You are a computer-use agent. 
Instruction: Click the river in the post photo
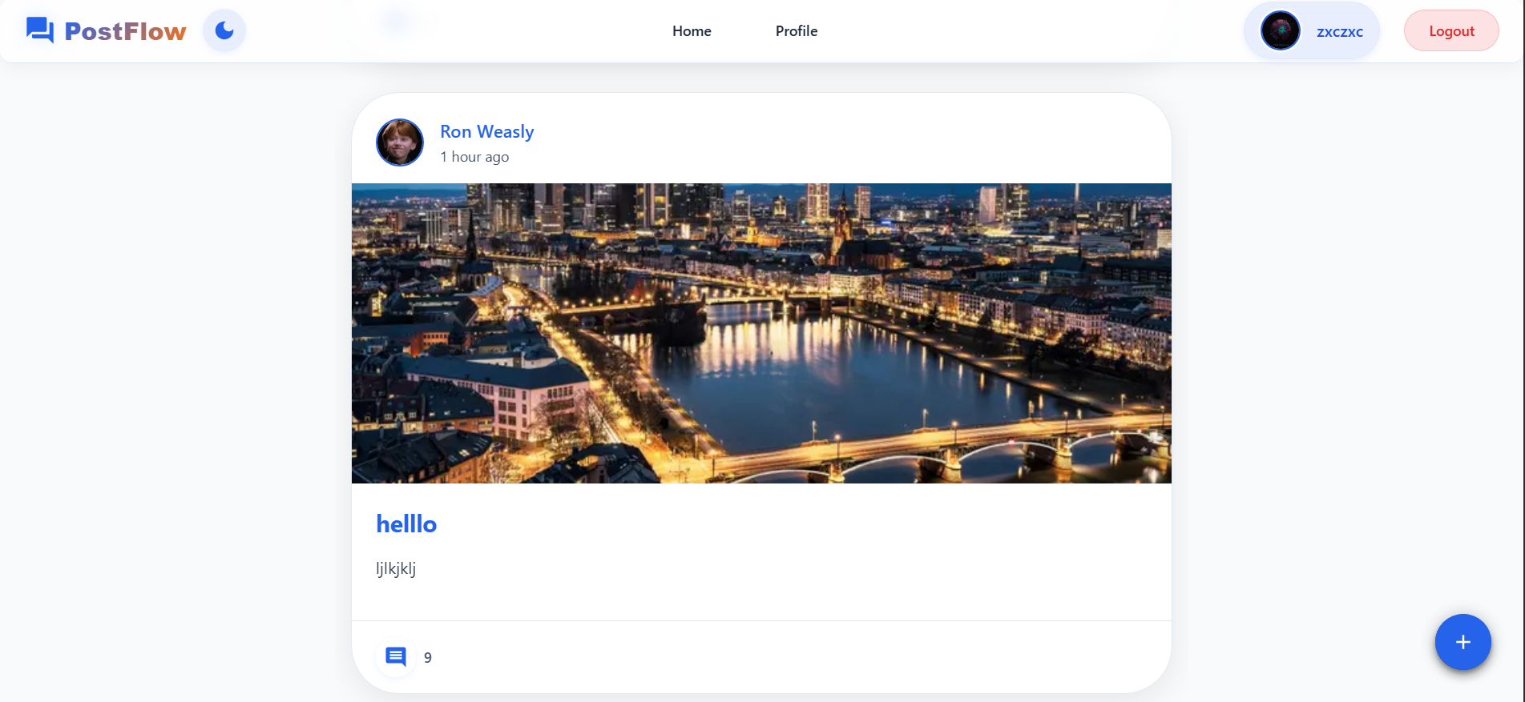pyautogui.click(x=801, y=376)
